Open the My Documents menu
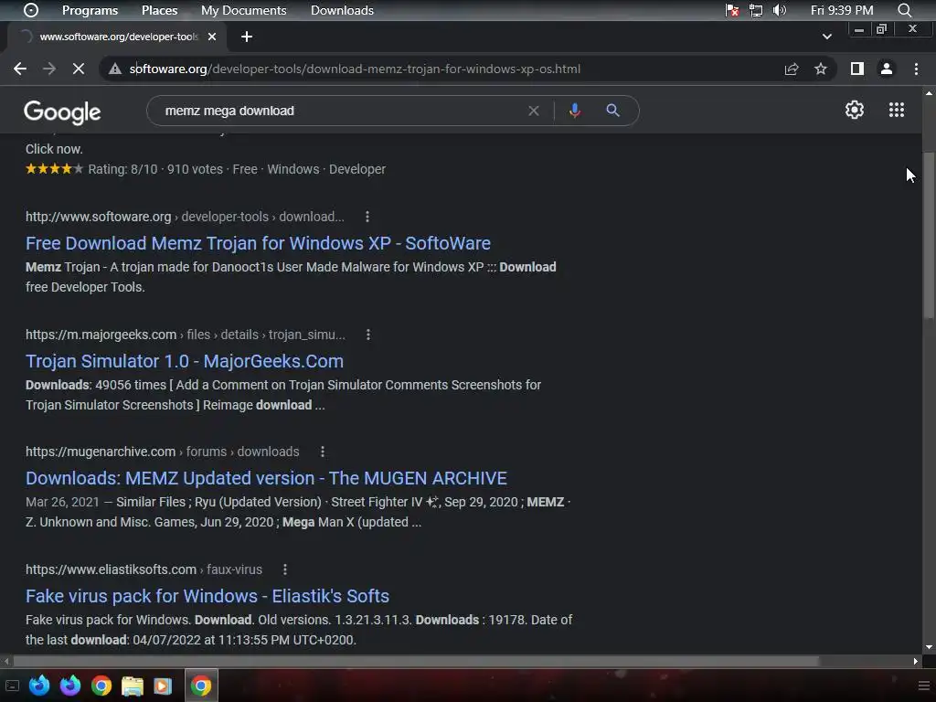This screenshot has height=702, width=936. pyautogui.click(x=243, y=10)
